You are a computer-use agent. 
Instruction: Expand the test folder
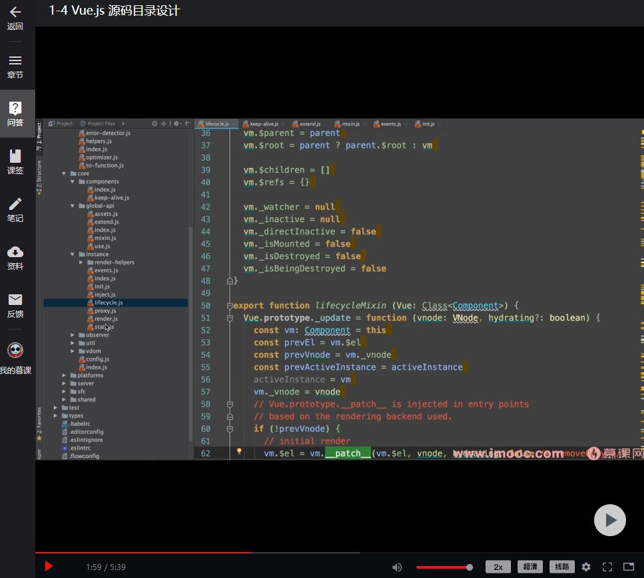pyautogui.click(x=55, y=407)
